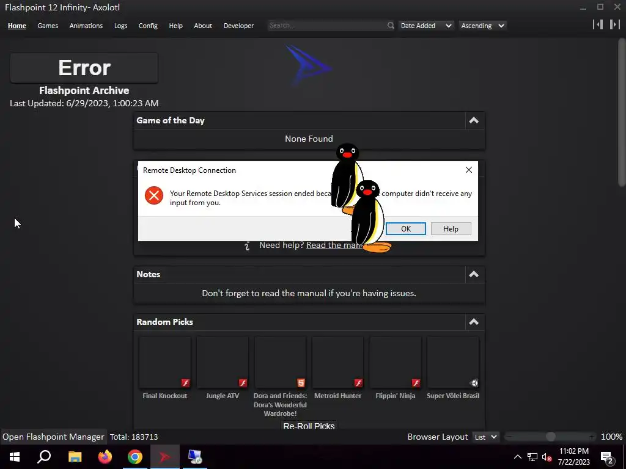This screenshot has height=469, width=626.
Task: Click the 100% zoom value
Action: [611, 437]
